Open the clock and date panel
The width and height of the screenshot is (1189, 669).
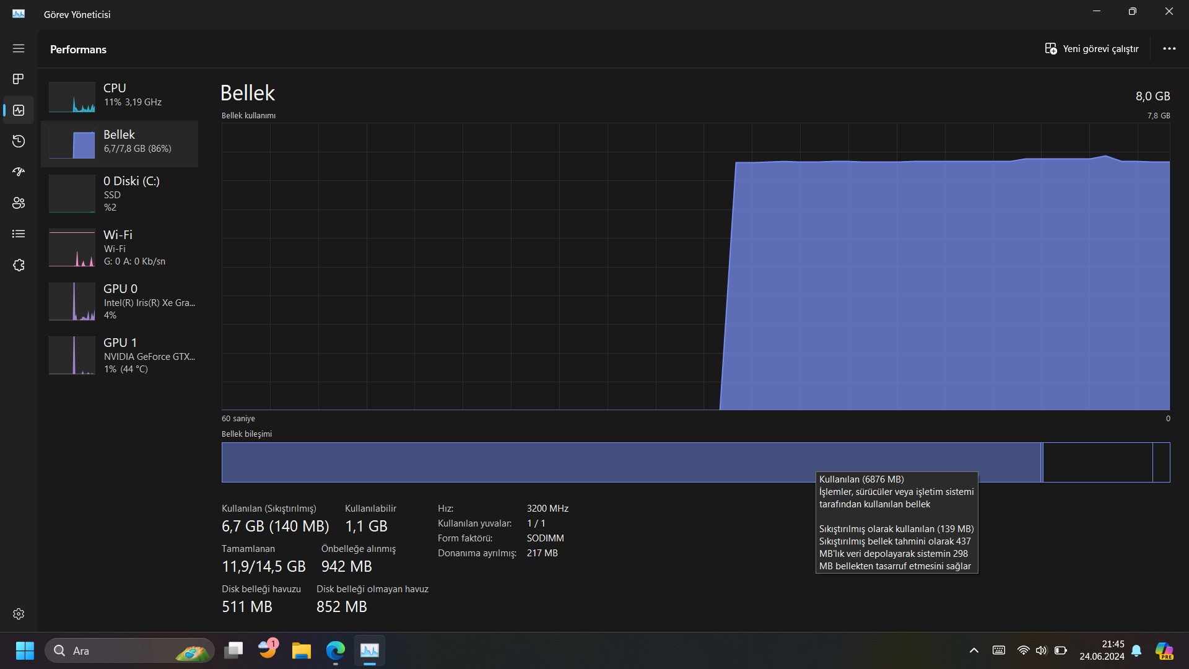pos(1102,650)
